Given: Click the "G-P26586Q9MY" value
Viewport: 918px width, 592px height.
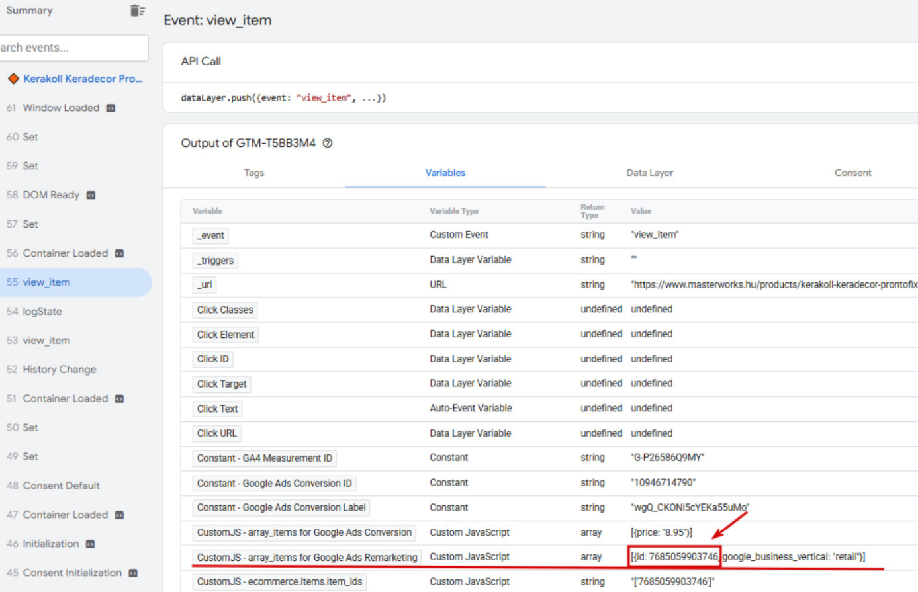Looking at the screenshot, I should point(667,458).
